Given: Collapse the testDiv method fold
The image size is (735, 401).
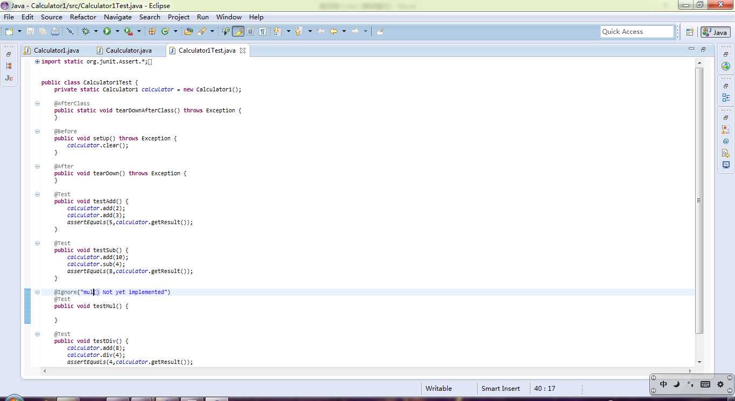Looking at the screenshot, I should coord(37,334).
